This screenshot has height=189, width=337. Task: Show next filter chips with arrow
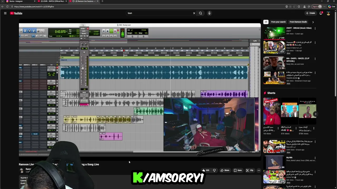point(313,22)
